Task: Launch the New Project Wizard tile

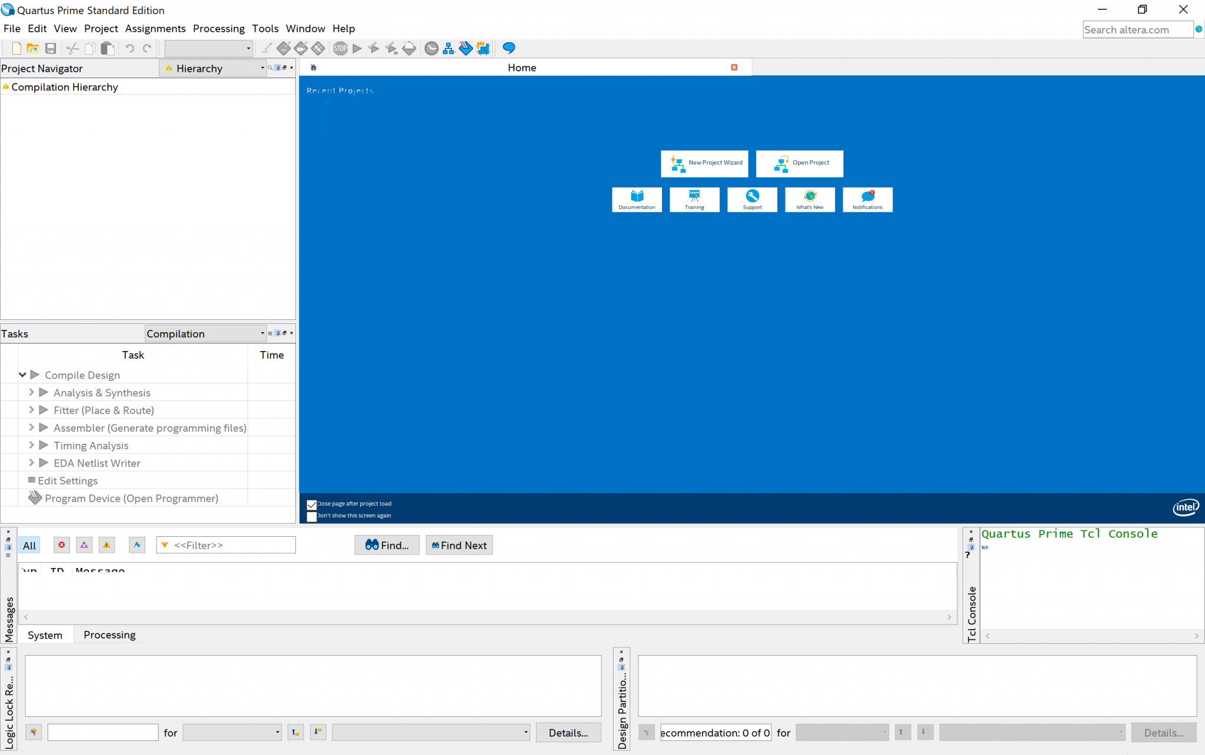Action: click(x=704, y=163)
